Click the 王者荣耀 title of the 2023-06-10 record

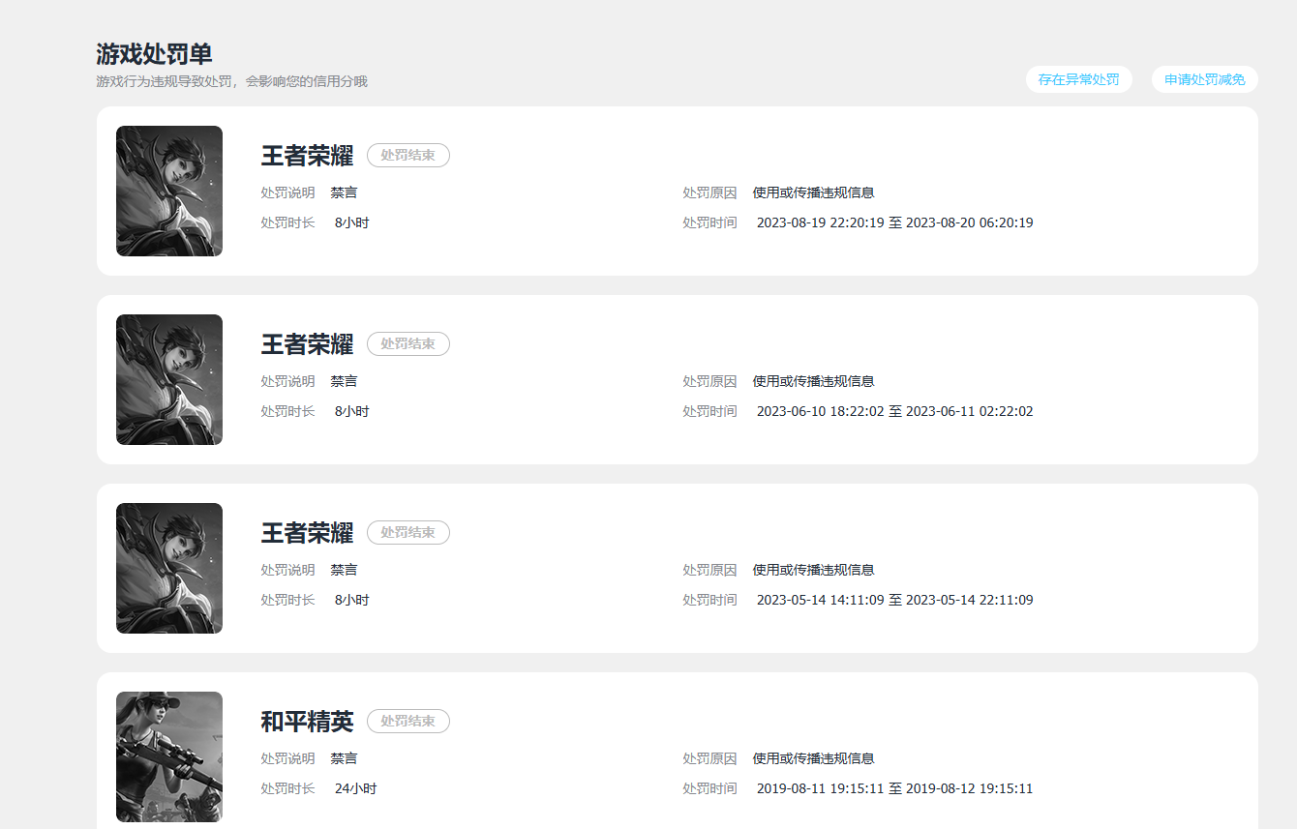click(307, 343)
